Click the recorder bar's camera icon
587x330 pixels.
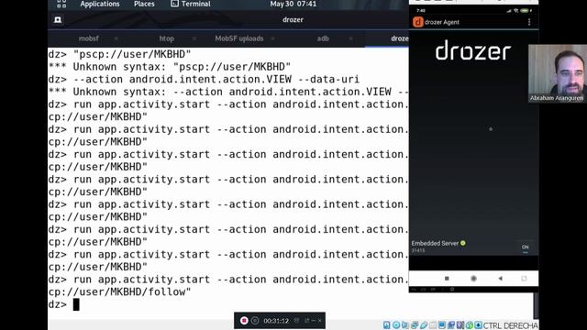[x=297, y=321]
